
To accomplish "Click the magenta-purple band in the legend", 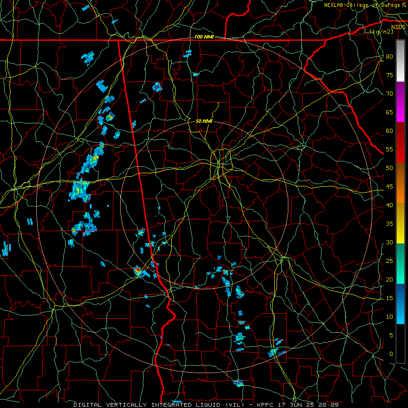I will (x=400, y=102).
